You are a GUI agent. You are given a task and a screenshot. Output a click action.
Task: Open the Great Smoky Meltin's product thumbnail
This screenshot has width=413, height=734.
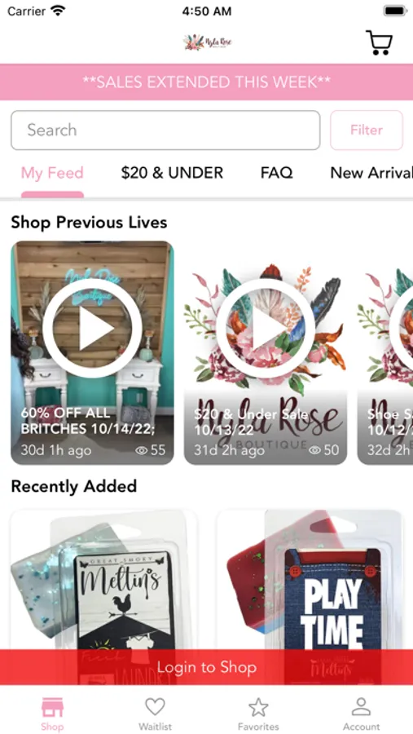point(103,580)
